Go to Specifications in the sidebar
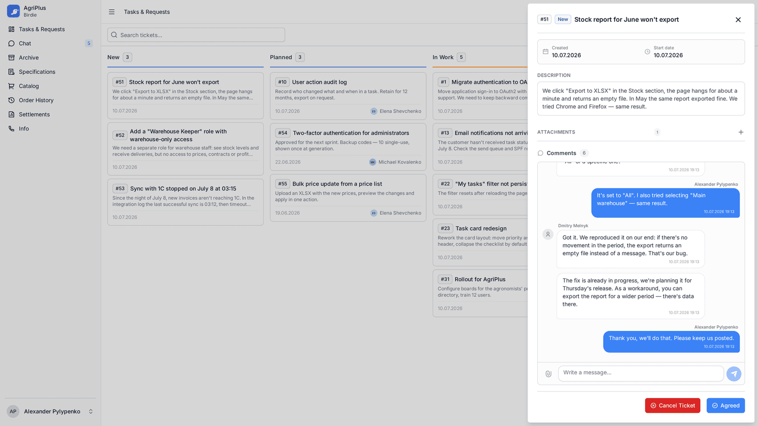 click(x=50, y=72)
